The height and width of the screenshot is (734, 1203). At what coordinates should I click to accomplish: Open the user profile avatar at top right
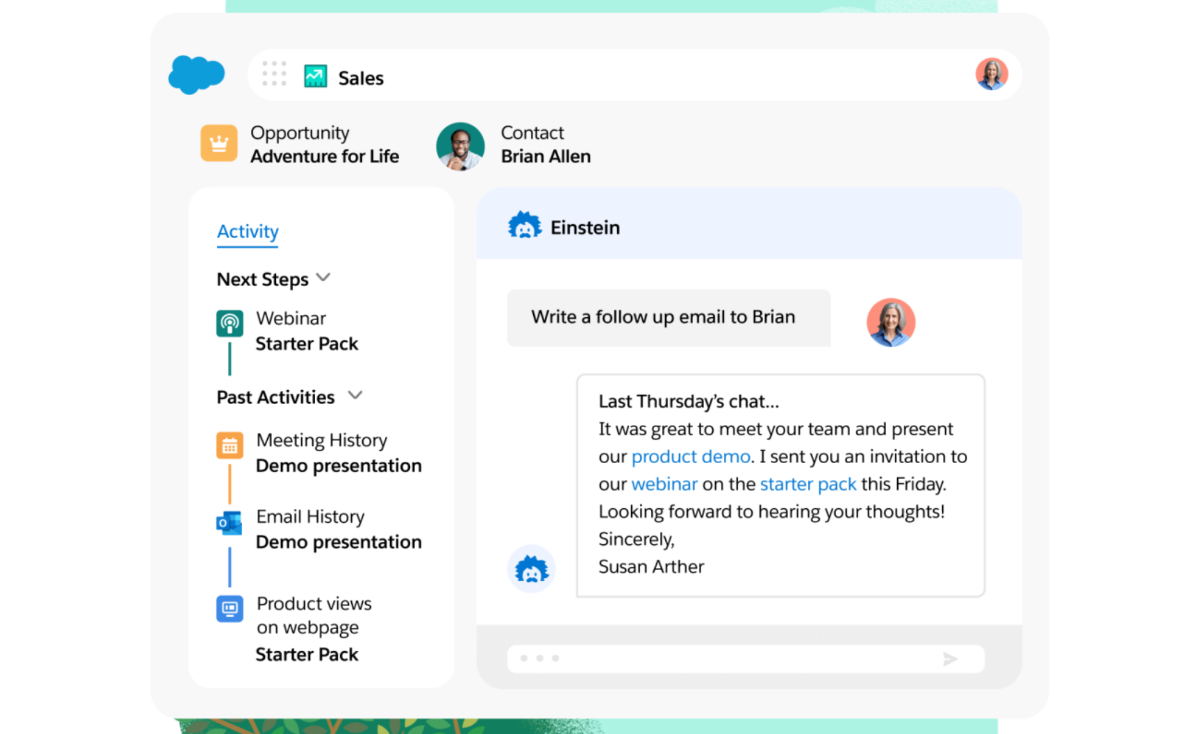coord(991,74)
